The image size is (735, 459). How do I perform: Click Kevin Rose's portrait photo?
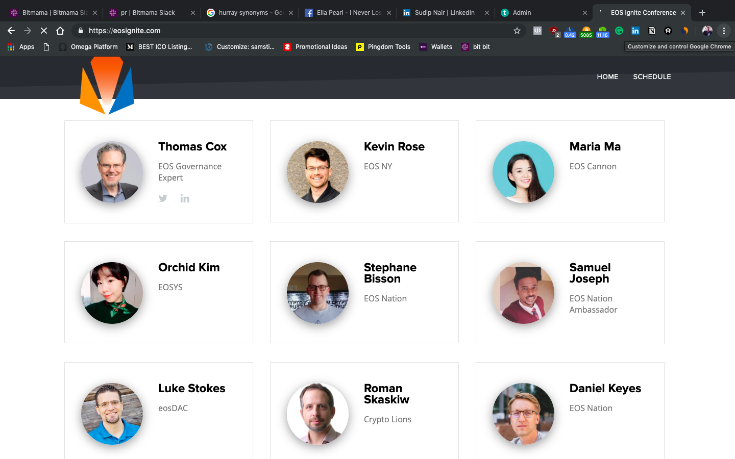tap(317, 172)
